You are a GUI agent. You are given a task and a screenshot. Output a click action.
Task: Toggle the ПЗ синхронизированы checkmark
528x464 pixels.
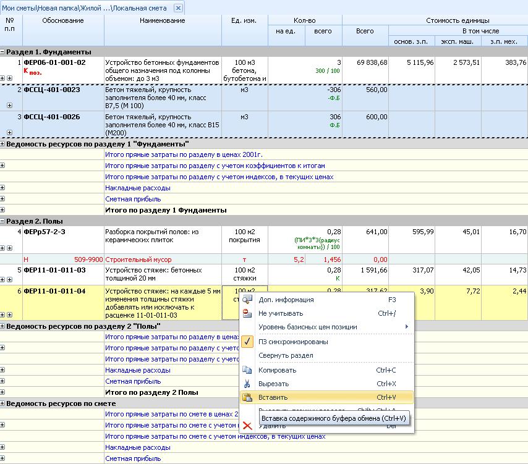pos(247,342)
